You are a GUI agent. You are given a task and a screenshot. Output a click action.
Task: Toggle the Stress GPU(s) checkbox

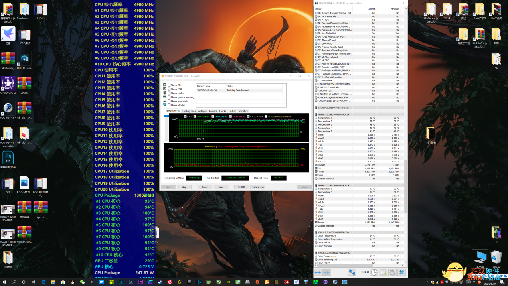click(x=169, y=105)
